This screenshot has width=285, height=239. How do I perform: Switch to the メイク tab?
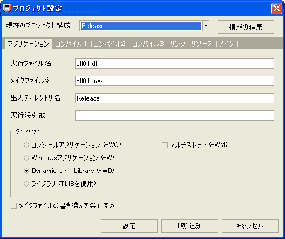pos(227,44)
